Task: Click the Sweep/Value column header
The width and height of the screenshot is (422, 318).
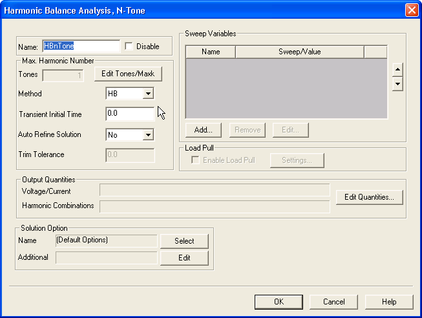Action: pos(299,52)
